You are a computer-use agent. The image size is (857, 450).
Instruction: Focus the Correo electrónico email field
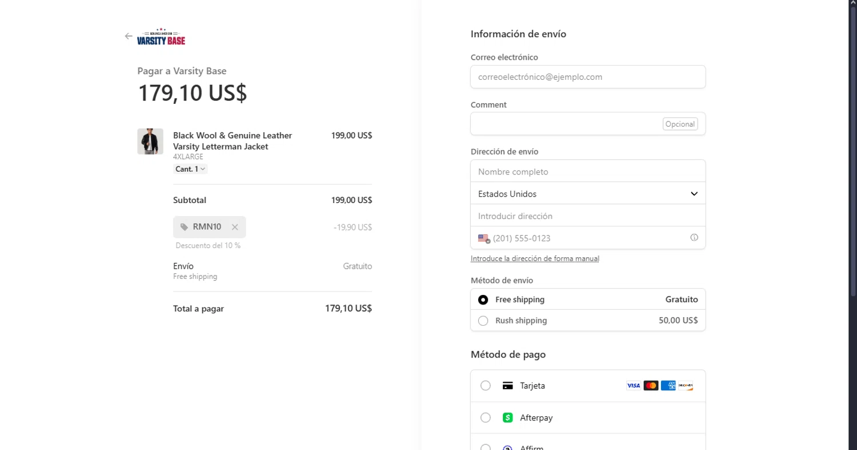pos(588,77)
